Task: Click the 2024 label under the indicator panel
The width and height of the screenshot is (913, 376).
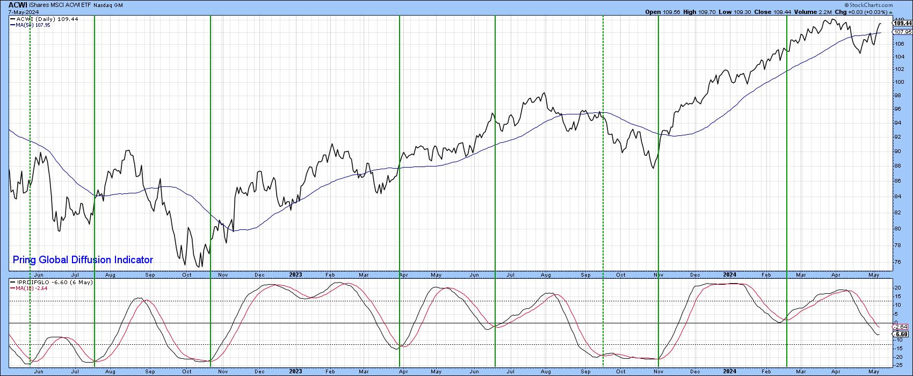Action: 729,371
